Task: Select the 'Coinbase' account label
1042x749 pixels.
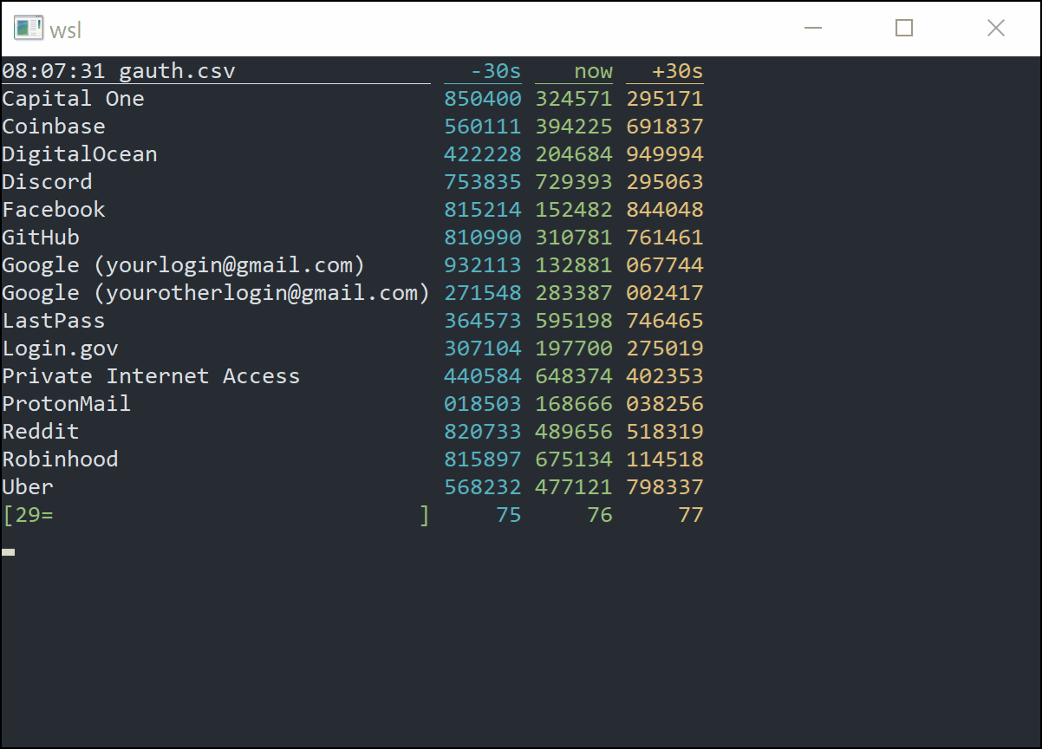Action: pyautogui.click(x=54, y=127)
